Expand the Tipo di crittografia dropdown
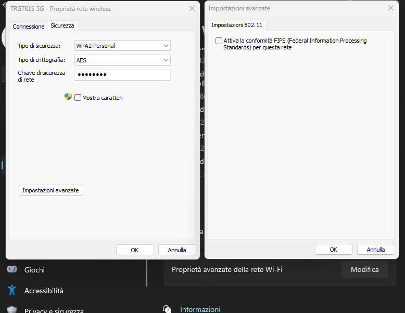Viewport: 405px width, 313px height. click(x=122, y=60)
